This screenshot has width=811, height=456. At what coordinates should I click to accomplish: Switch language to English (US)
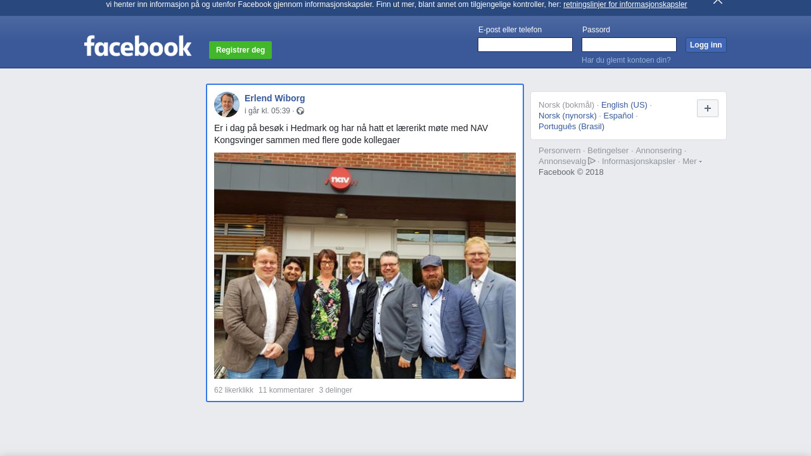[x=624, y=105]
